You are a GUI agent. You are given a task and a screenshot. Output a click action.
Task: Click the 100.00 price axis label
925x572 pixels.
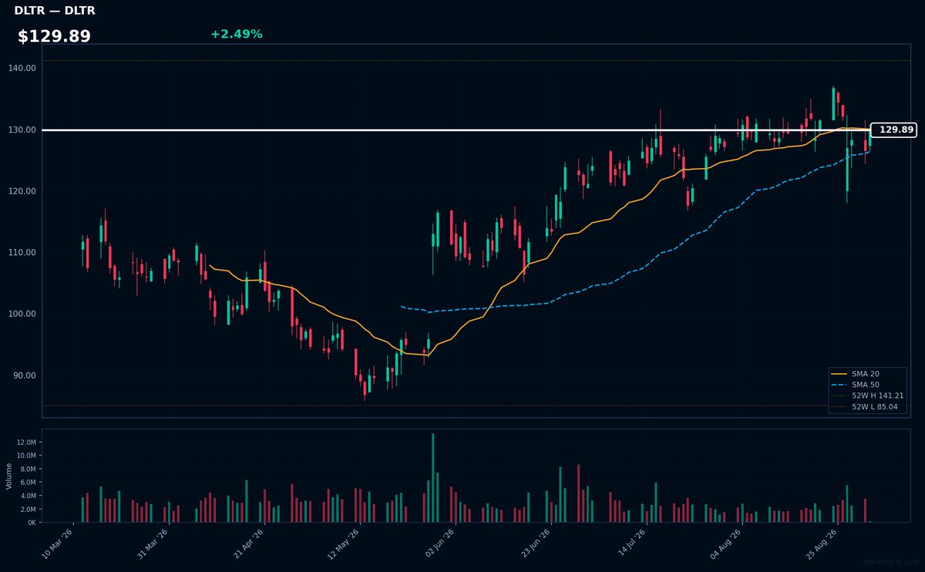[23, 314]
